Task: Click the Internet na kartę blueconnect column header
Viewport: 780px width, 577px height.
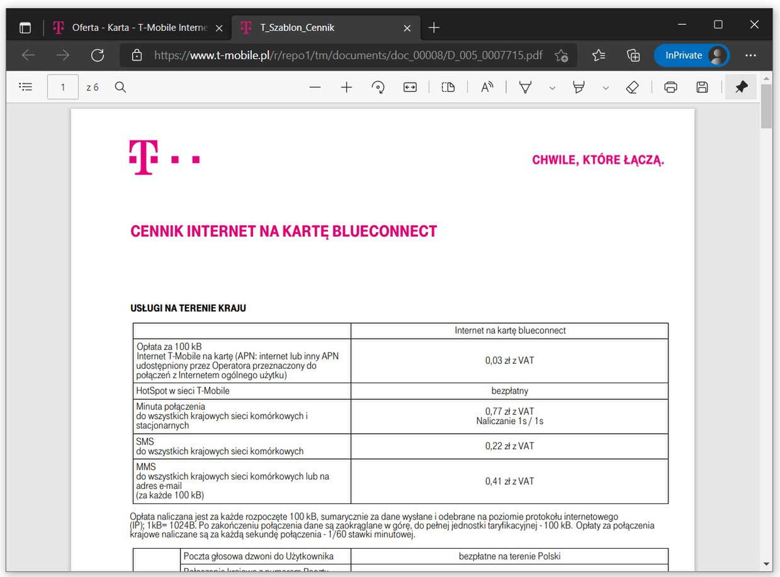Action: tap(510, 330)
